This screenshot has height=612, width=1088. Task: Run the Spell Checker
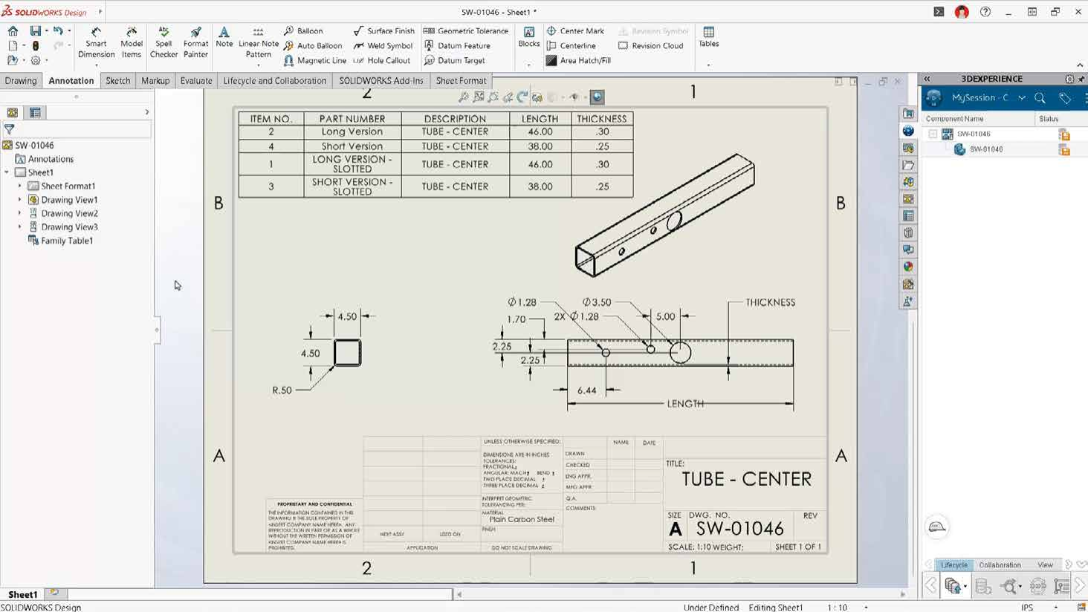163,42
